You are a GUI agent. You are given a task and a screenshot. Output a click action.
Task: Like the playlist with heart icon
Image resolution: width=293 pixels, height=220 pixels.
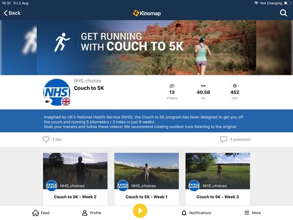pyautogui.click(x=46, y=139)
